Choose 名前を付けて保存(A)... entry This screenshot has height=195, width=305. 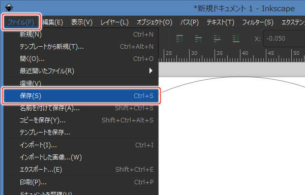tap(81, 108)
